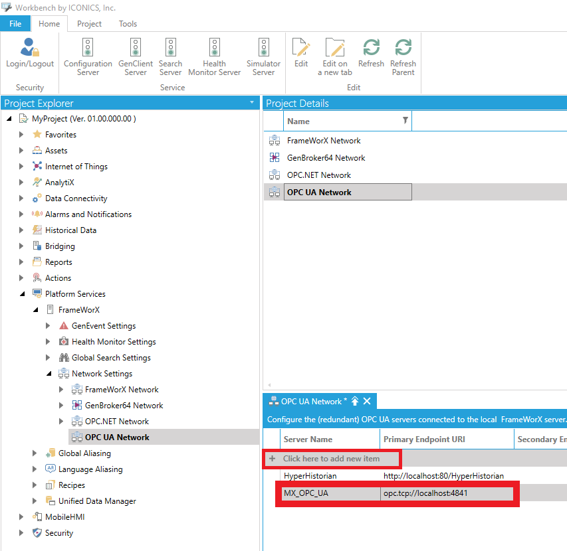Collapse the Network Settings tree node
Screen dimensions: 567x551
point(49,374)
